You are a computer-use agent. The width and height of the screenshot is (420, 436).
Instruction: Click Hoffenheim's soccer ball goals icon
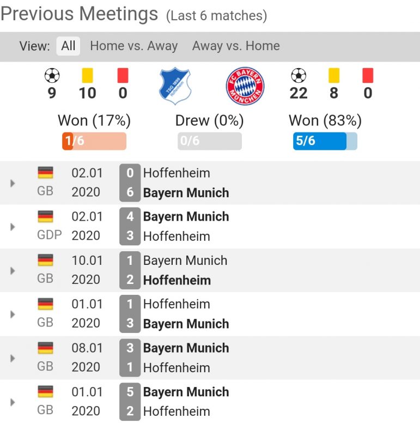[x=52, y=75]
